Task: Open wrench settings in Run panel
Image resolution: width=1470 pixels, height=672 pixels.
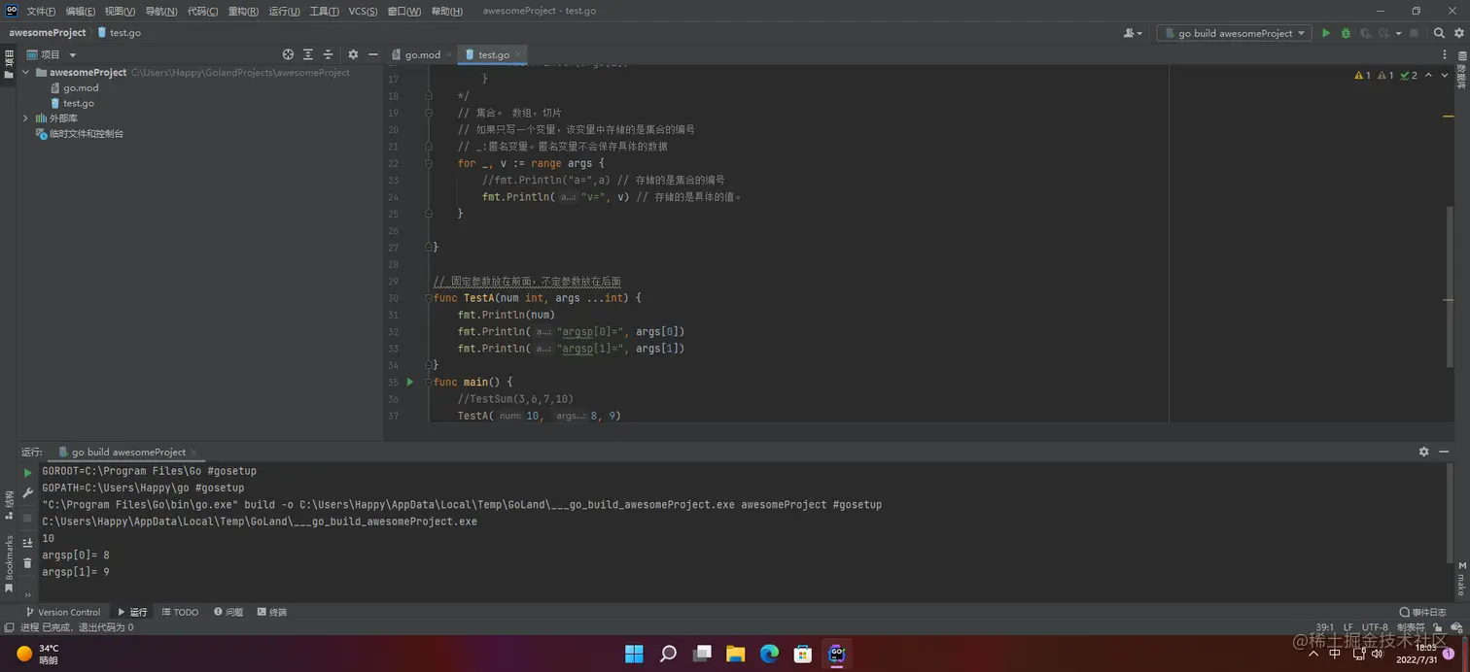Action: (x=27, y=493)
